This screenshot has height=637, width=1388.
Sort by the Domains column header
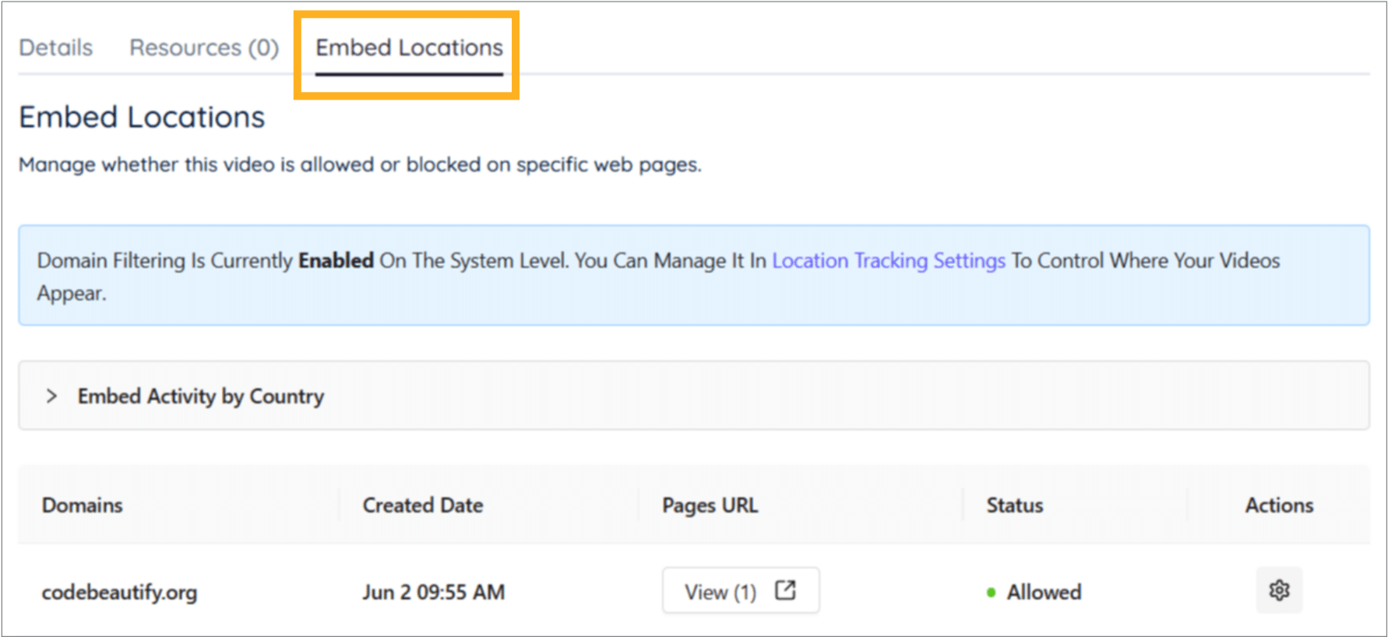pos(83,505)
